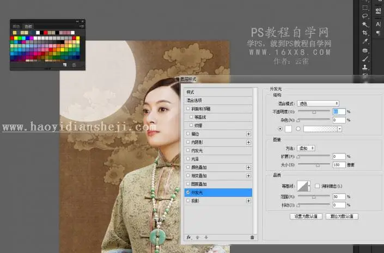This screenshot has width=384, height=253.
Task: Collapse the Swatches panel with double arrows
Action: (77, 22)
